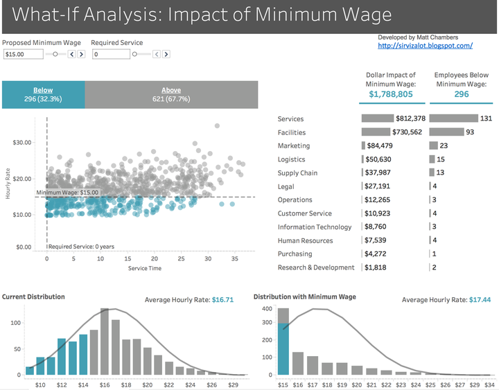Click the 296 employees below total
This screenshot has height=390, width=499.
pyautogui.click(x=462, y=94)
